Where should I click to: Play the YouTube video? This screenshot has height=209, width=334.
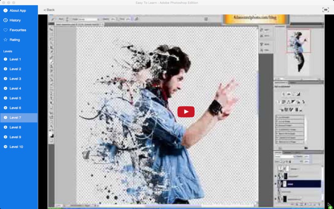click(186, 112)
